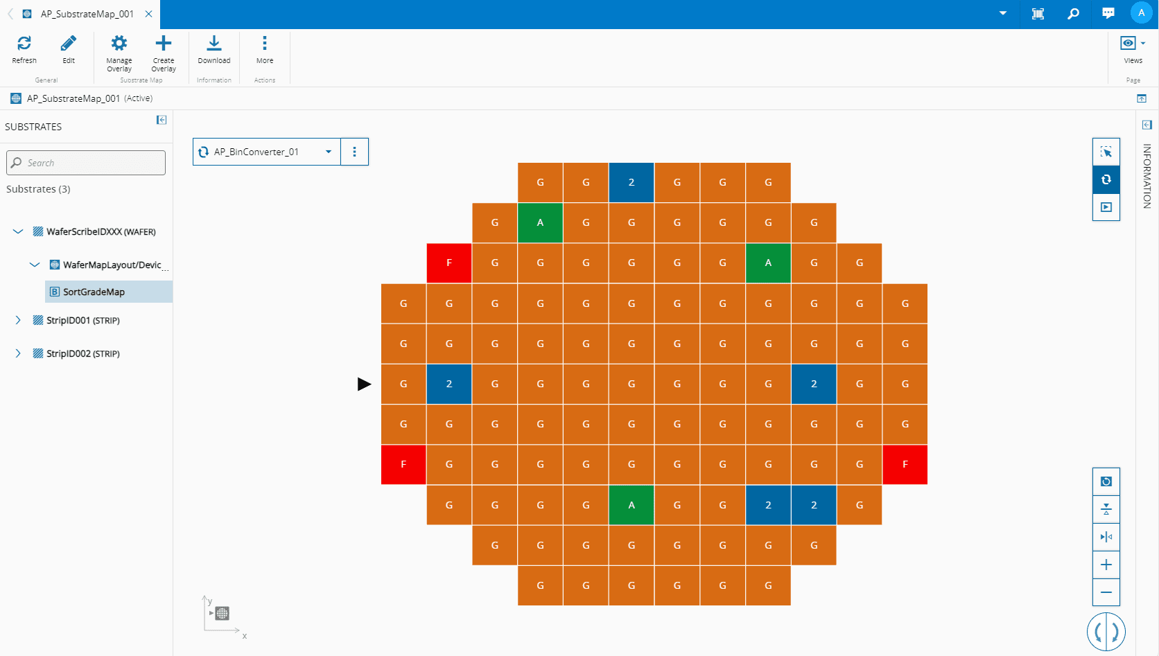The image size is (1159, 656).
Task: Select the green A die in the third row
Action: coord(768,263)
